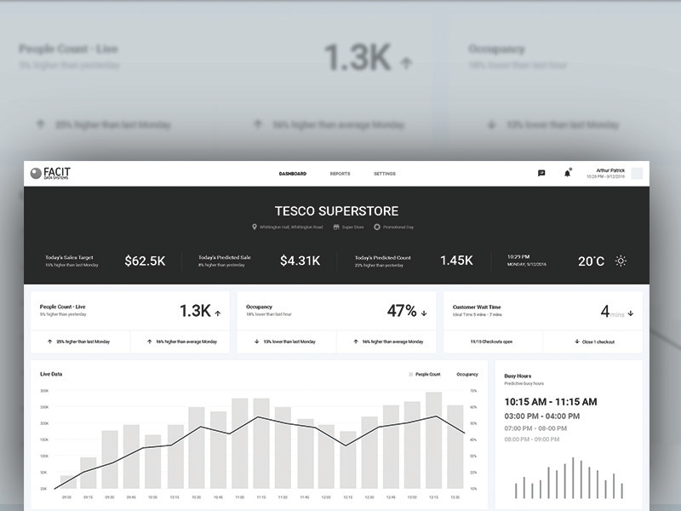Viewport: 681px width, 511px height.
Task: Switch to the Dashboard tab
Action: click(x=293, y=174)
